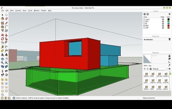Viewport: 172px width, 109px height.
Task: Select the Walk footprints tool
Action: [x=2, y=75]
